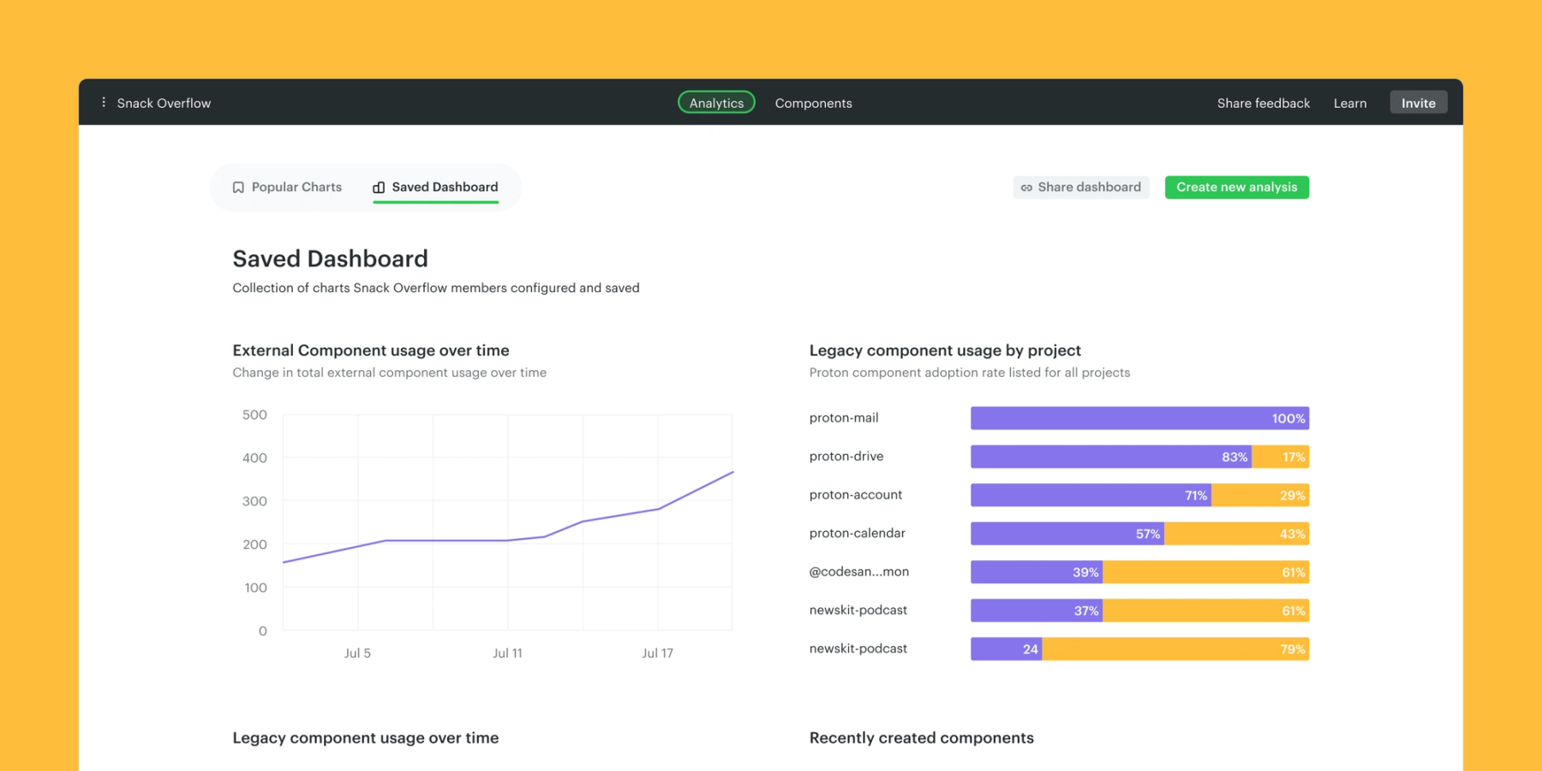The width and height of the screenshot is (1542, 771).
Task: Click the proton-calendar 43% yellow segment
Action: (1237, 534)
